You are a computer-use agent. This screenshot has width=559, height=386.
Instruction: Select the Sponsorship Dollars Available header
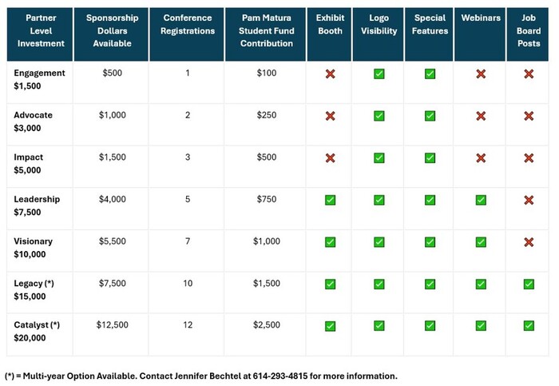point(112,30)
